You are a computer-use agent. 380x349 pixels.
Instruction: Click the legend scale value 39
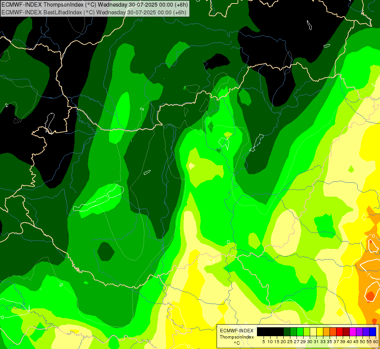coord(343,342)
